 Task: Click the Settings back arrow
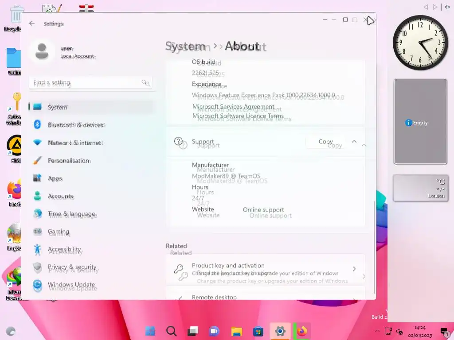[32, 23]
